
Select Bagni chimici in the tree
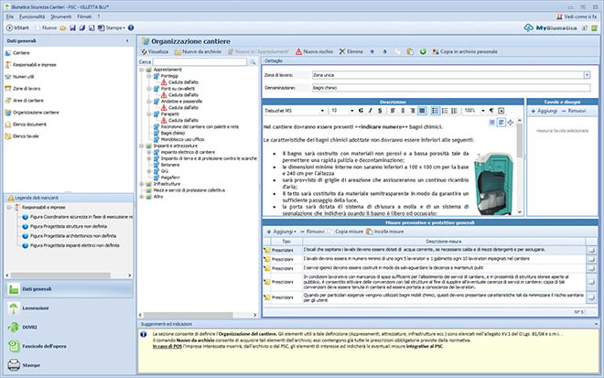pos(172,133)
